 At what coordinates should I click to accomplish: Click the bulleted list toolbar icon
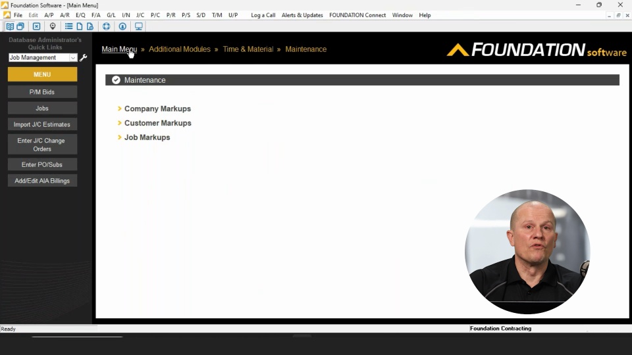(69, 26)
